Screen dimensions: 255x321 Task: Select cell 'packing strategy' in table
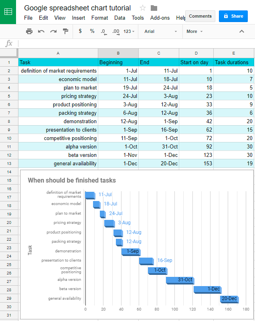point(58,113)
